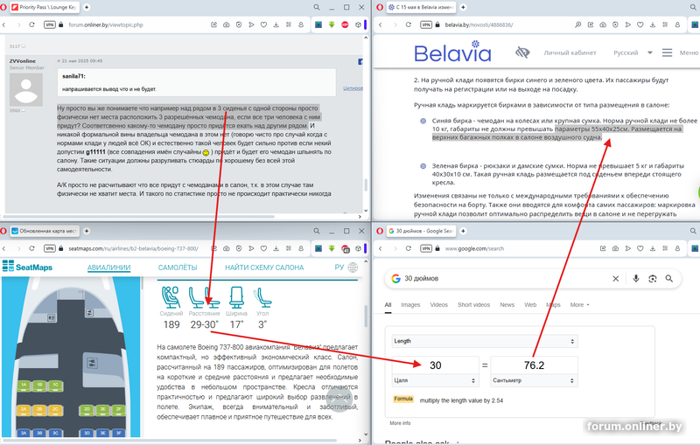Screen dimensions: 700x445
Task: Reload the forum.onliner.by page
Action: click(31, 25)
